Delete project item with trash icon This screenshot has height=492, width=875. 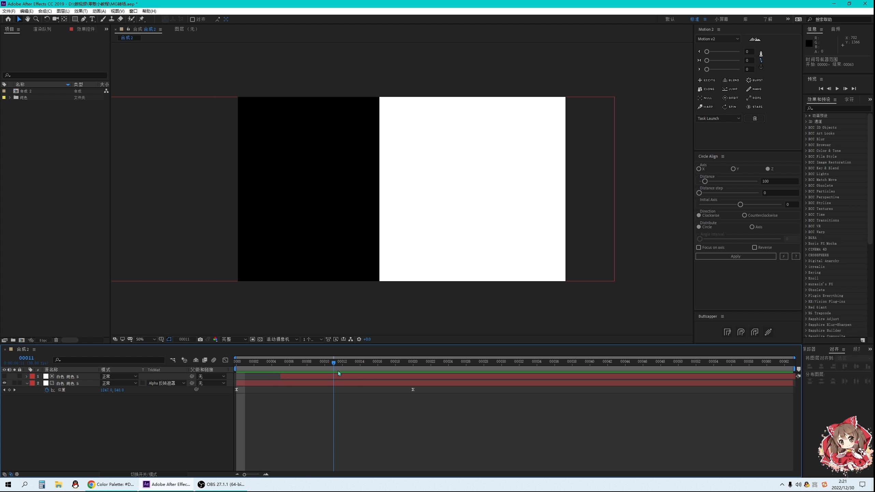tap(56, 340)
